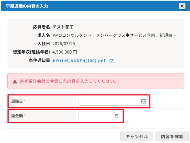This screenshot has height=143, width=190.
Task: Click the 円 unit beside the refund field
Action: click(117, 116)
